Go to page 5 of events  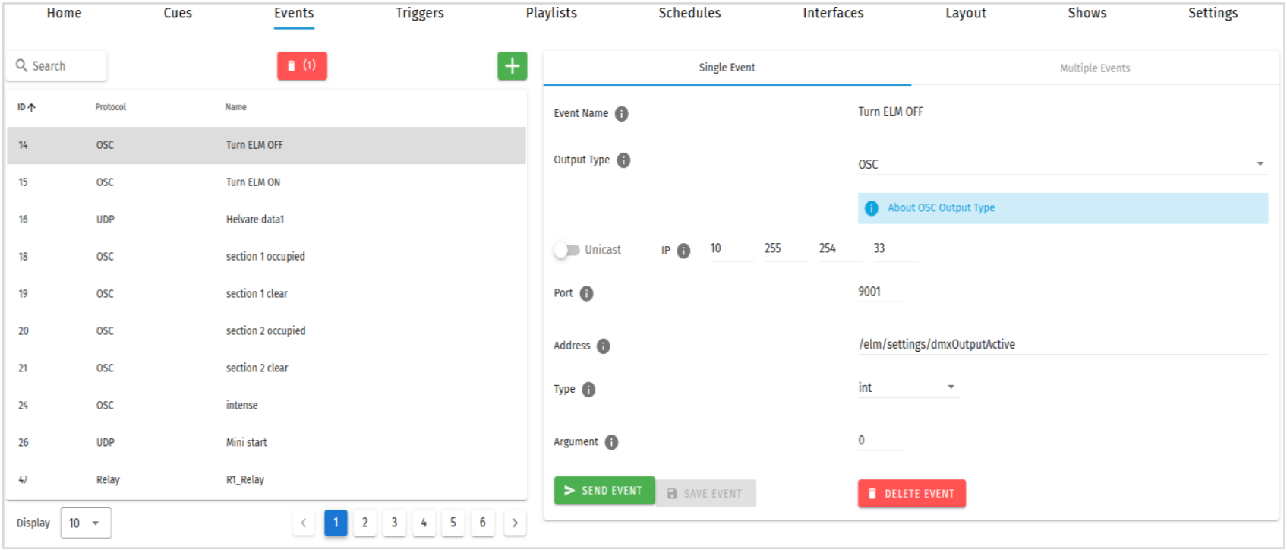pyautogui.click(x=453, y=523)
